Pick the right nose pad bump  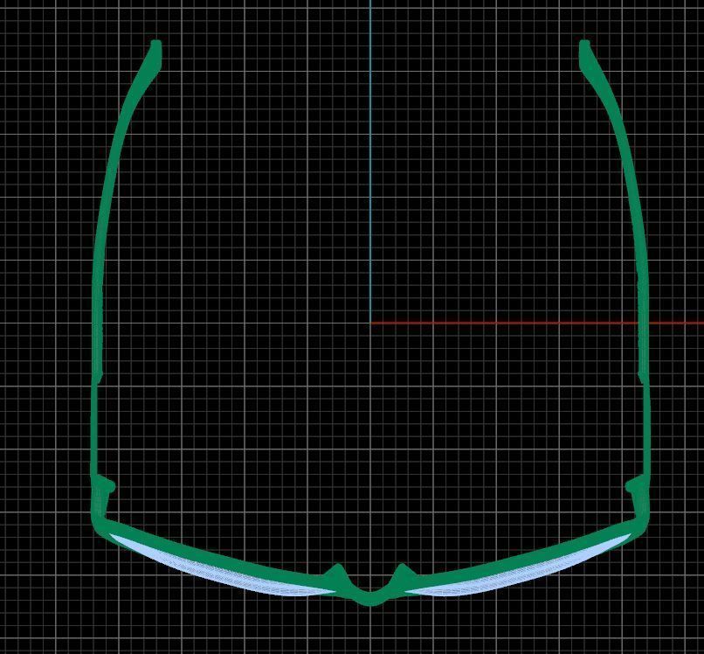tap(404, 572)
